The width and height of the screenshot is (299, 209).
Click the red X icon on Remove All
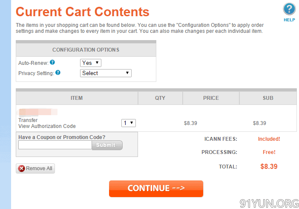(x=21, y=168)
